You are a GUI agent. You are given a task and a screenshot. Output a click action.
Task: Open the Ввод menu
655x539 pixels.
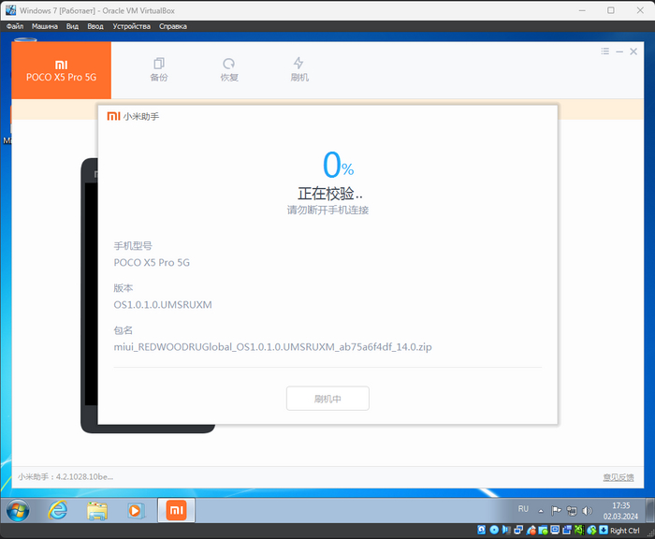coord(95,26)
